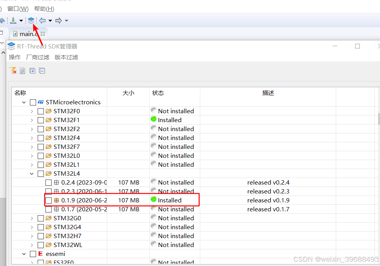The width and height of the screenshot is (380, 266).
Task: Open the download tool in the toolbar
Action: (13, 21)
